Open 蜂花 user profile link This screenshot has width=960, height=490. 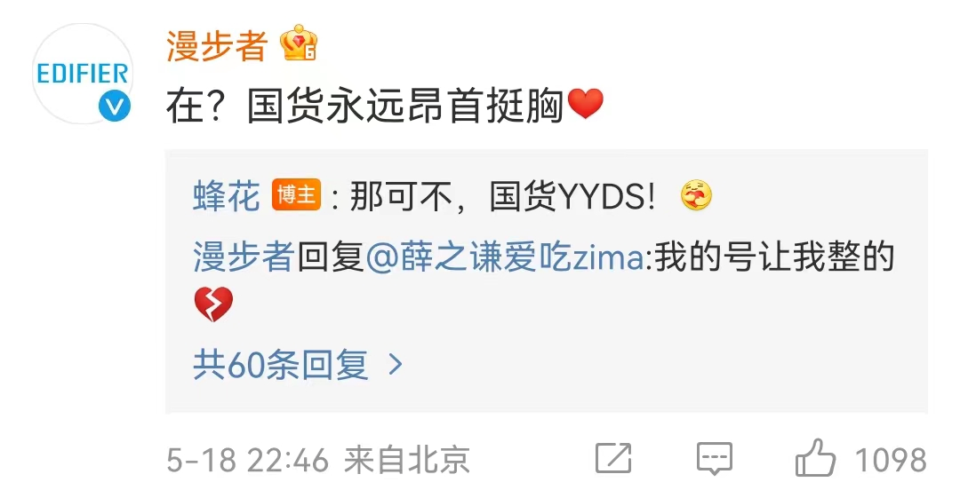tap(227, 196)
